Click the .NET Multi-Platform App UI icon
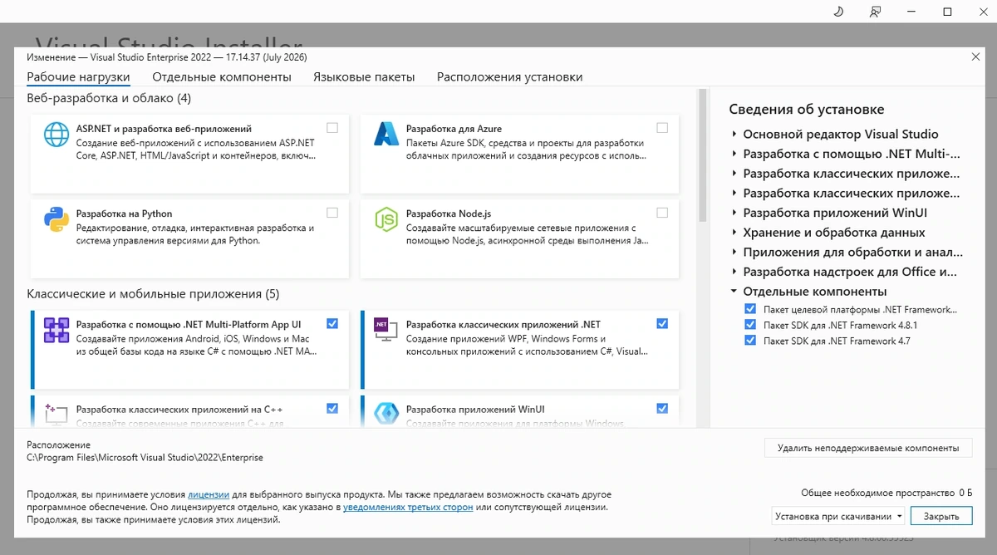Screen dimensions: 997x555 tap(56, 331)
